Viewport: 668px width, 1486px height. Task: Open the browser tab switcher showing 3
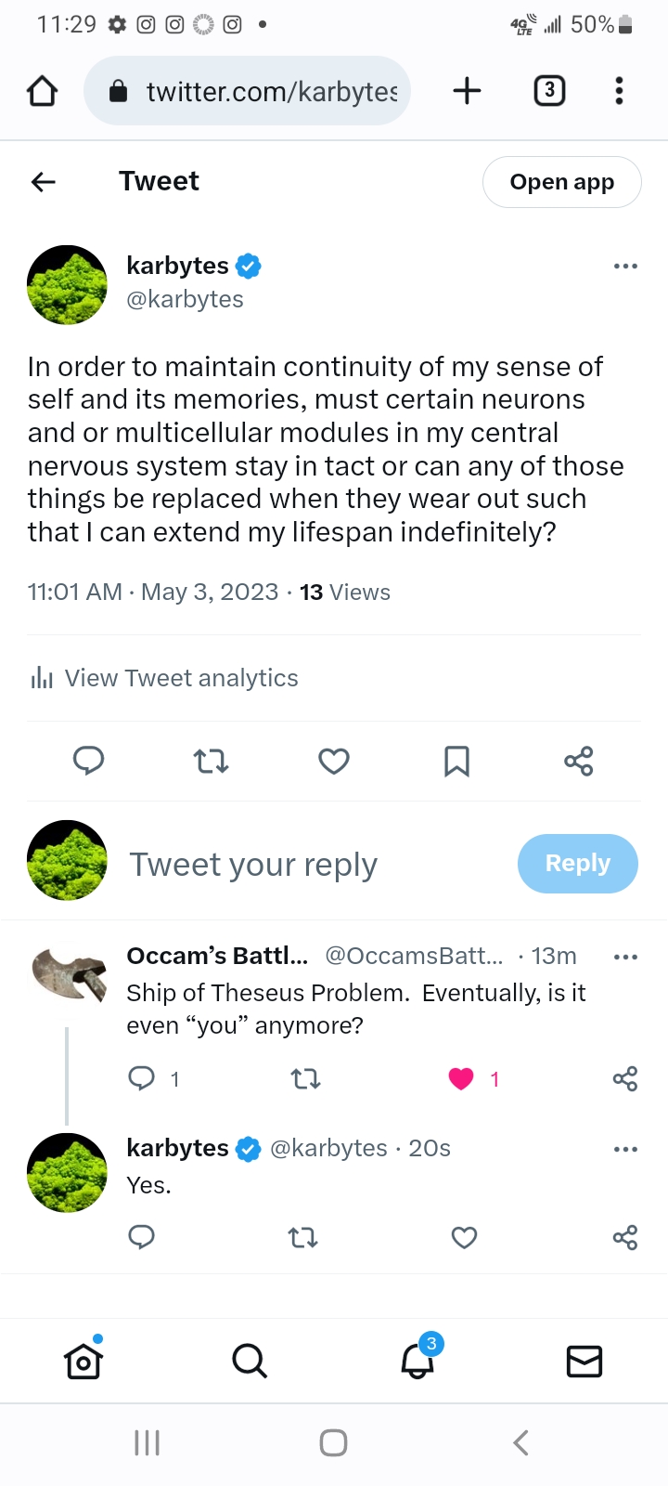coord(549,91)
